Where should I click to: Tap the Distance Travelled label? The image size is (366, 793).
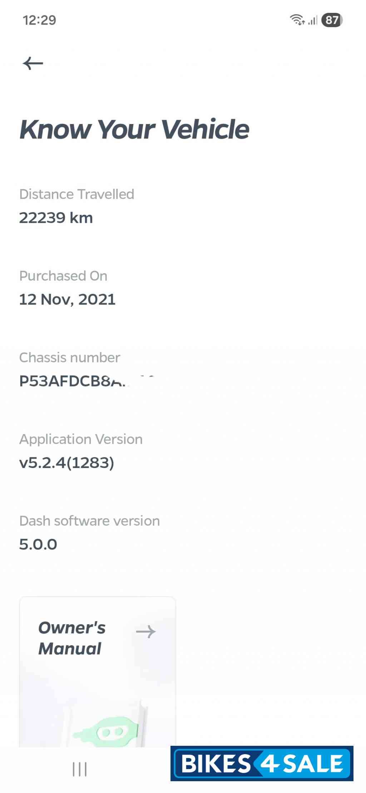[77, 194]
